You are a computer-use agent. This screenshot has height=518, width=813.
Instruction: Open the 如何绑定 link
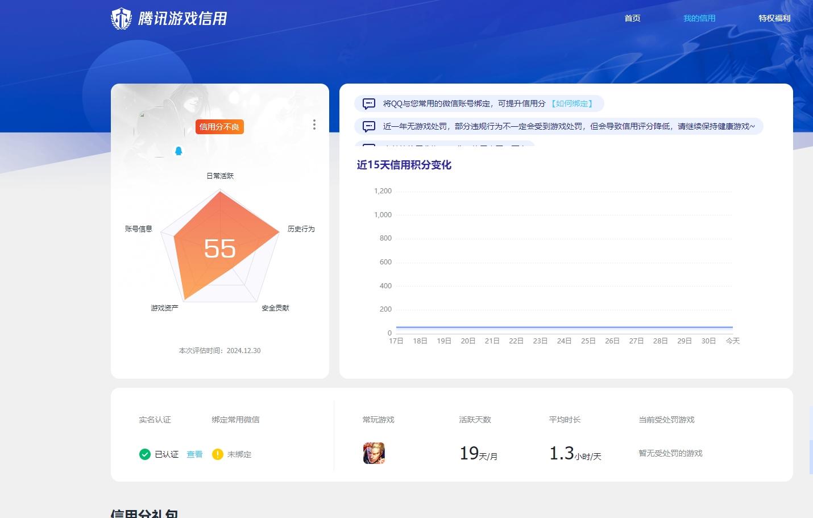572,103
